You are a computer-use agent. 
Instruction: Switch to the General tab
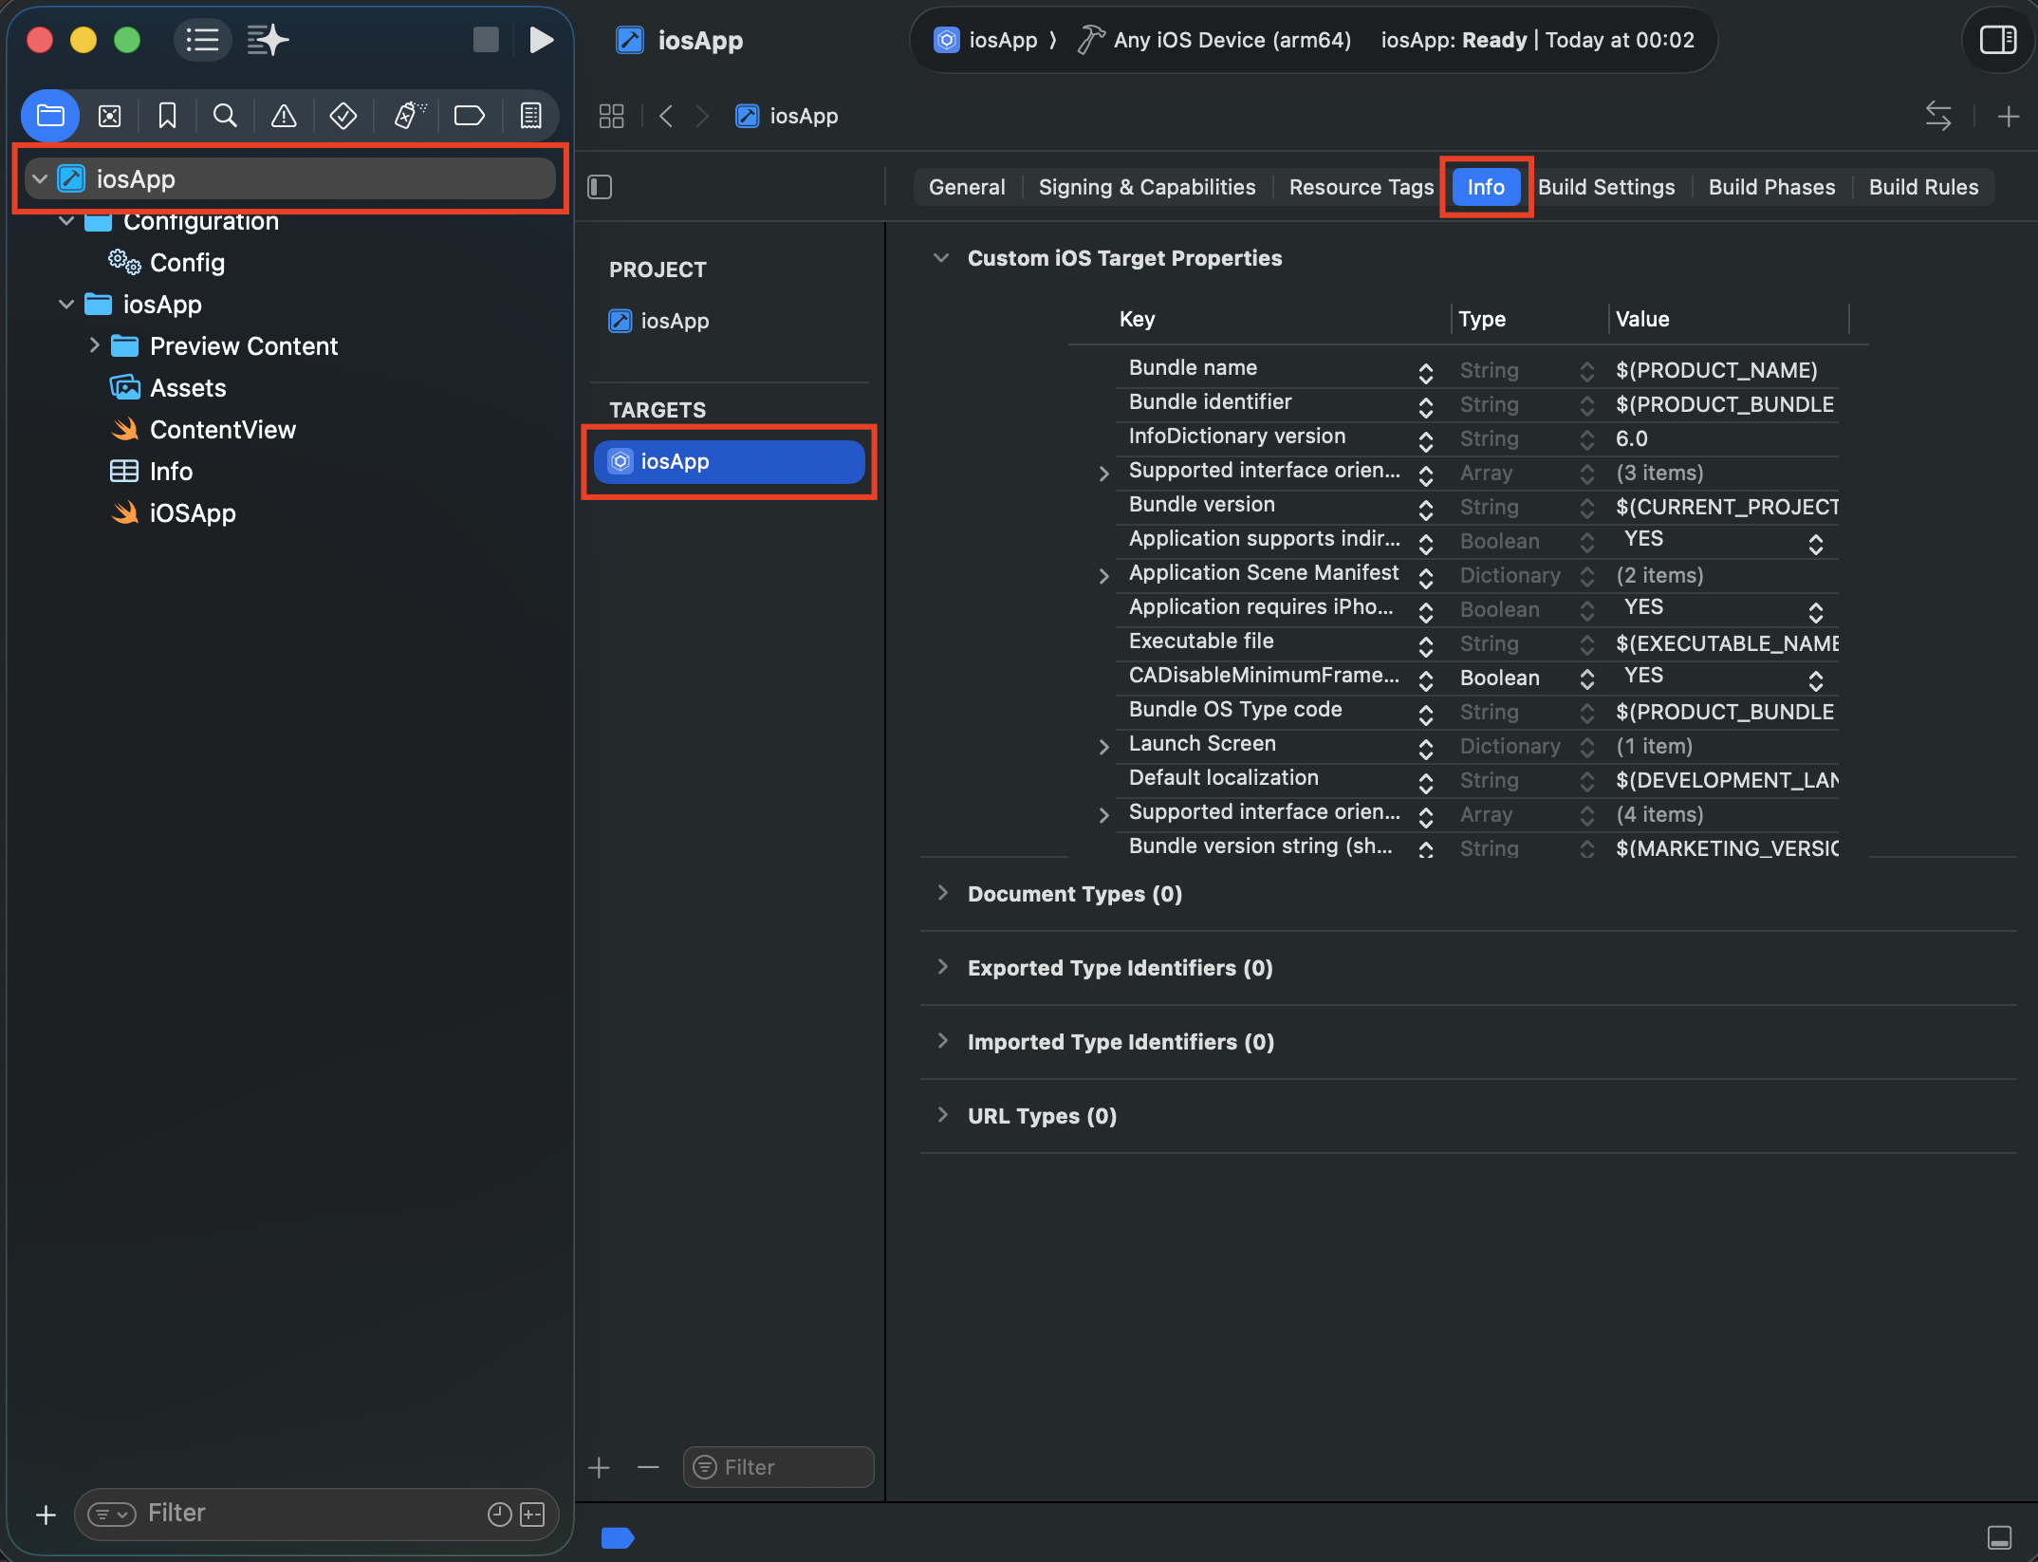[x=967, y=187]
